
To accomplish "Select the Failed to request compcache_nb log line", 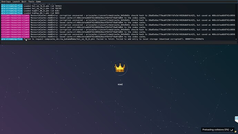I will pyautogui.click(x=114, y=39).
